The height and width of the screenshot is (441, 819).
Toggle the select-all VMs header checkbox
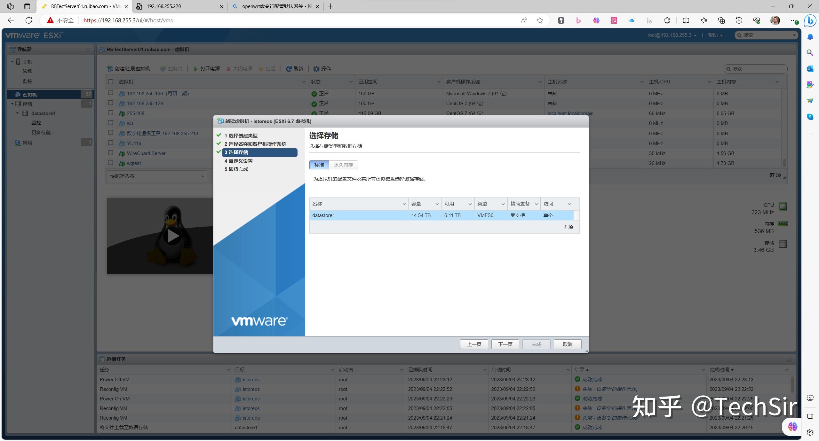(x=111, y=82)
